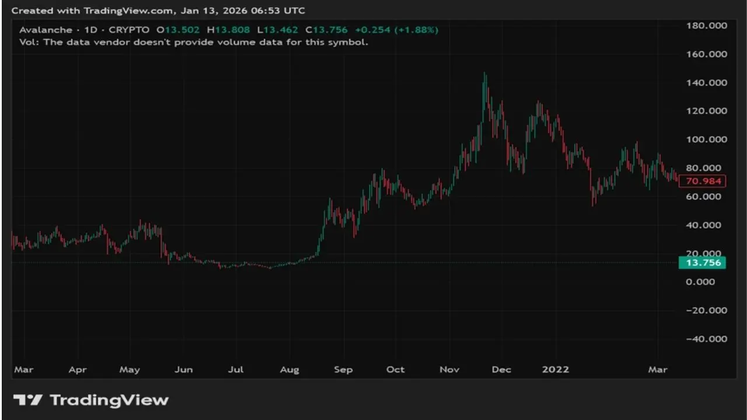
Task: Click the May label on time axis
Action: (x=130, y=370)
